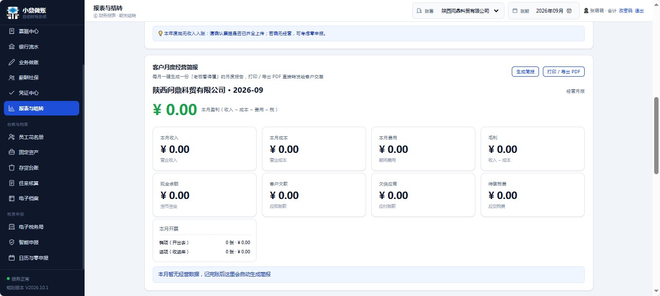This screenshot has width=660, height=296.
Task: Click the 固定资产 briefcase icon
Action: pyautogui.click(x=12, y=152)
